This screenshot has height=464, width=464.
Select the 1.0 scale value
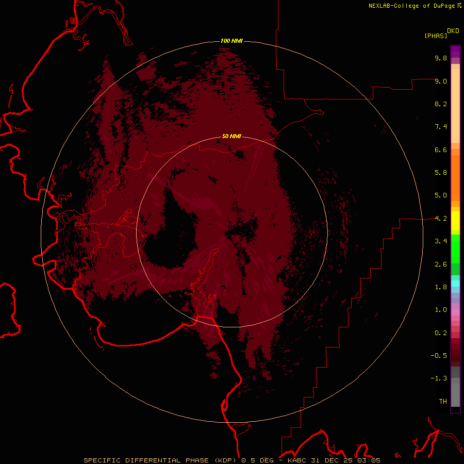[x=441, y=310]
